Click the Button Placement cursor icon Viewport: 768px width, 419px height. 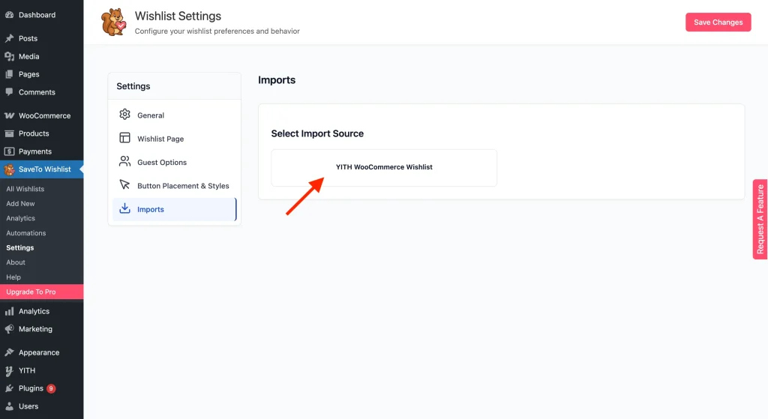(124, 185)
